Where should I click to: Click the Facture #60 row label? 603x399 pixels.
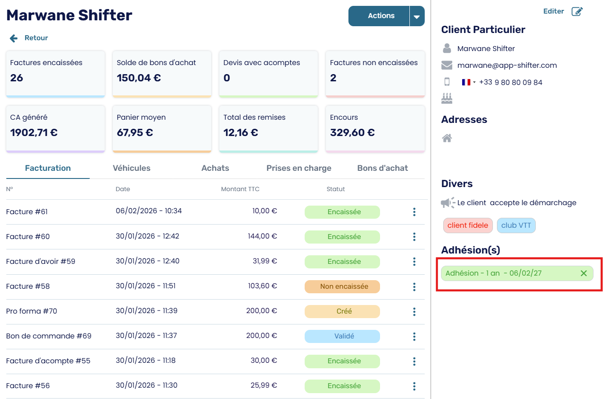(28, 237)
